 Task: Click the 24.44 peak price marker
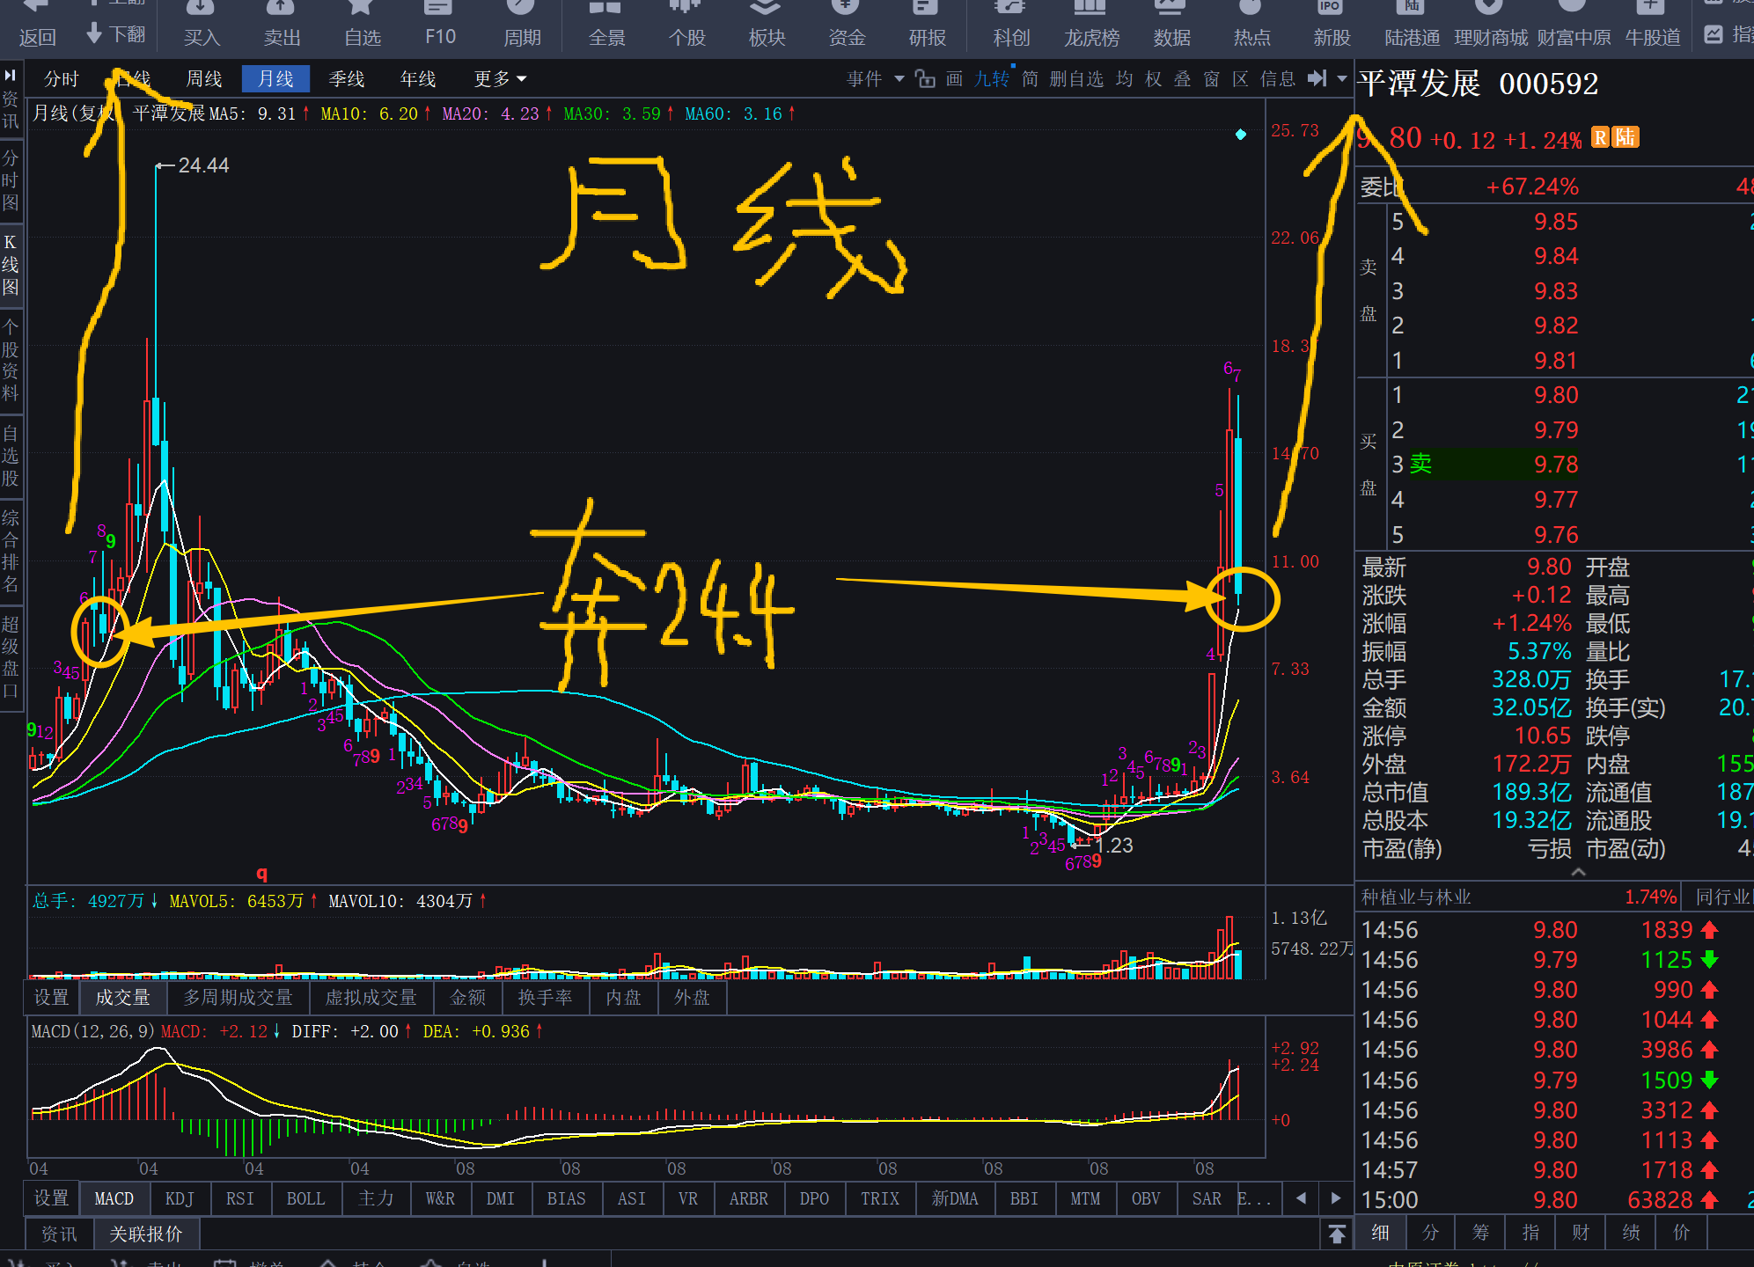click(202, 165)
